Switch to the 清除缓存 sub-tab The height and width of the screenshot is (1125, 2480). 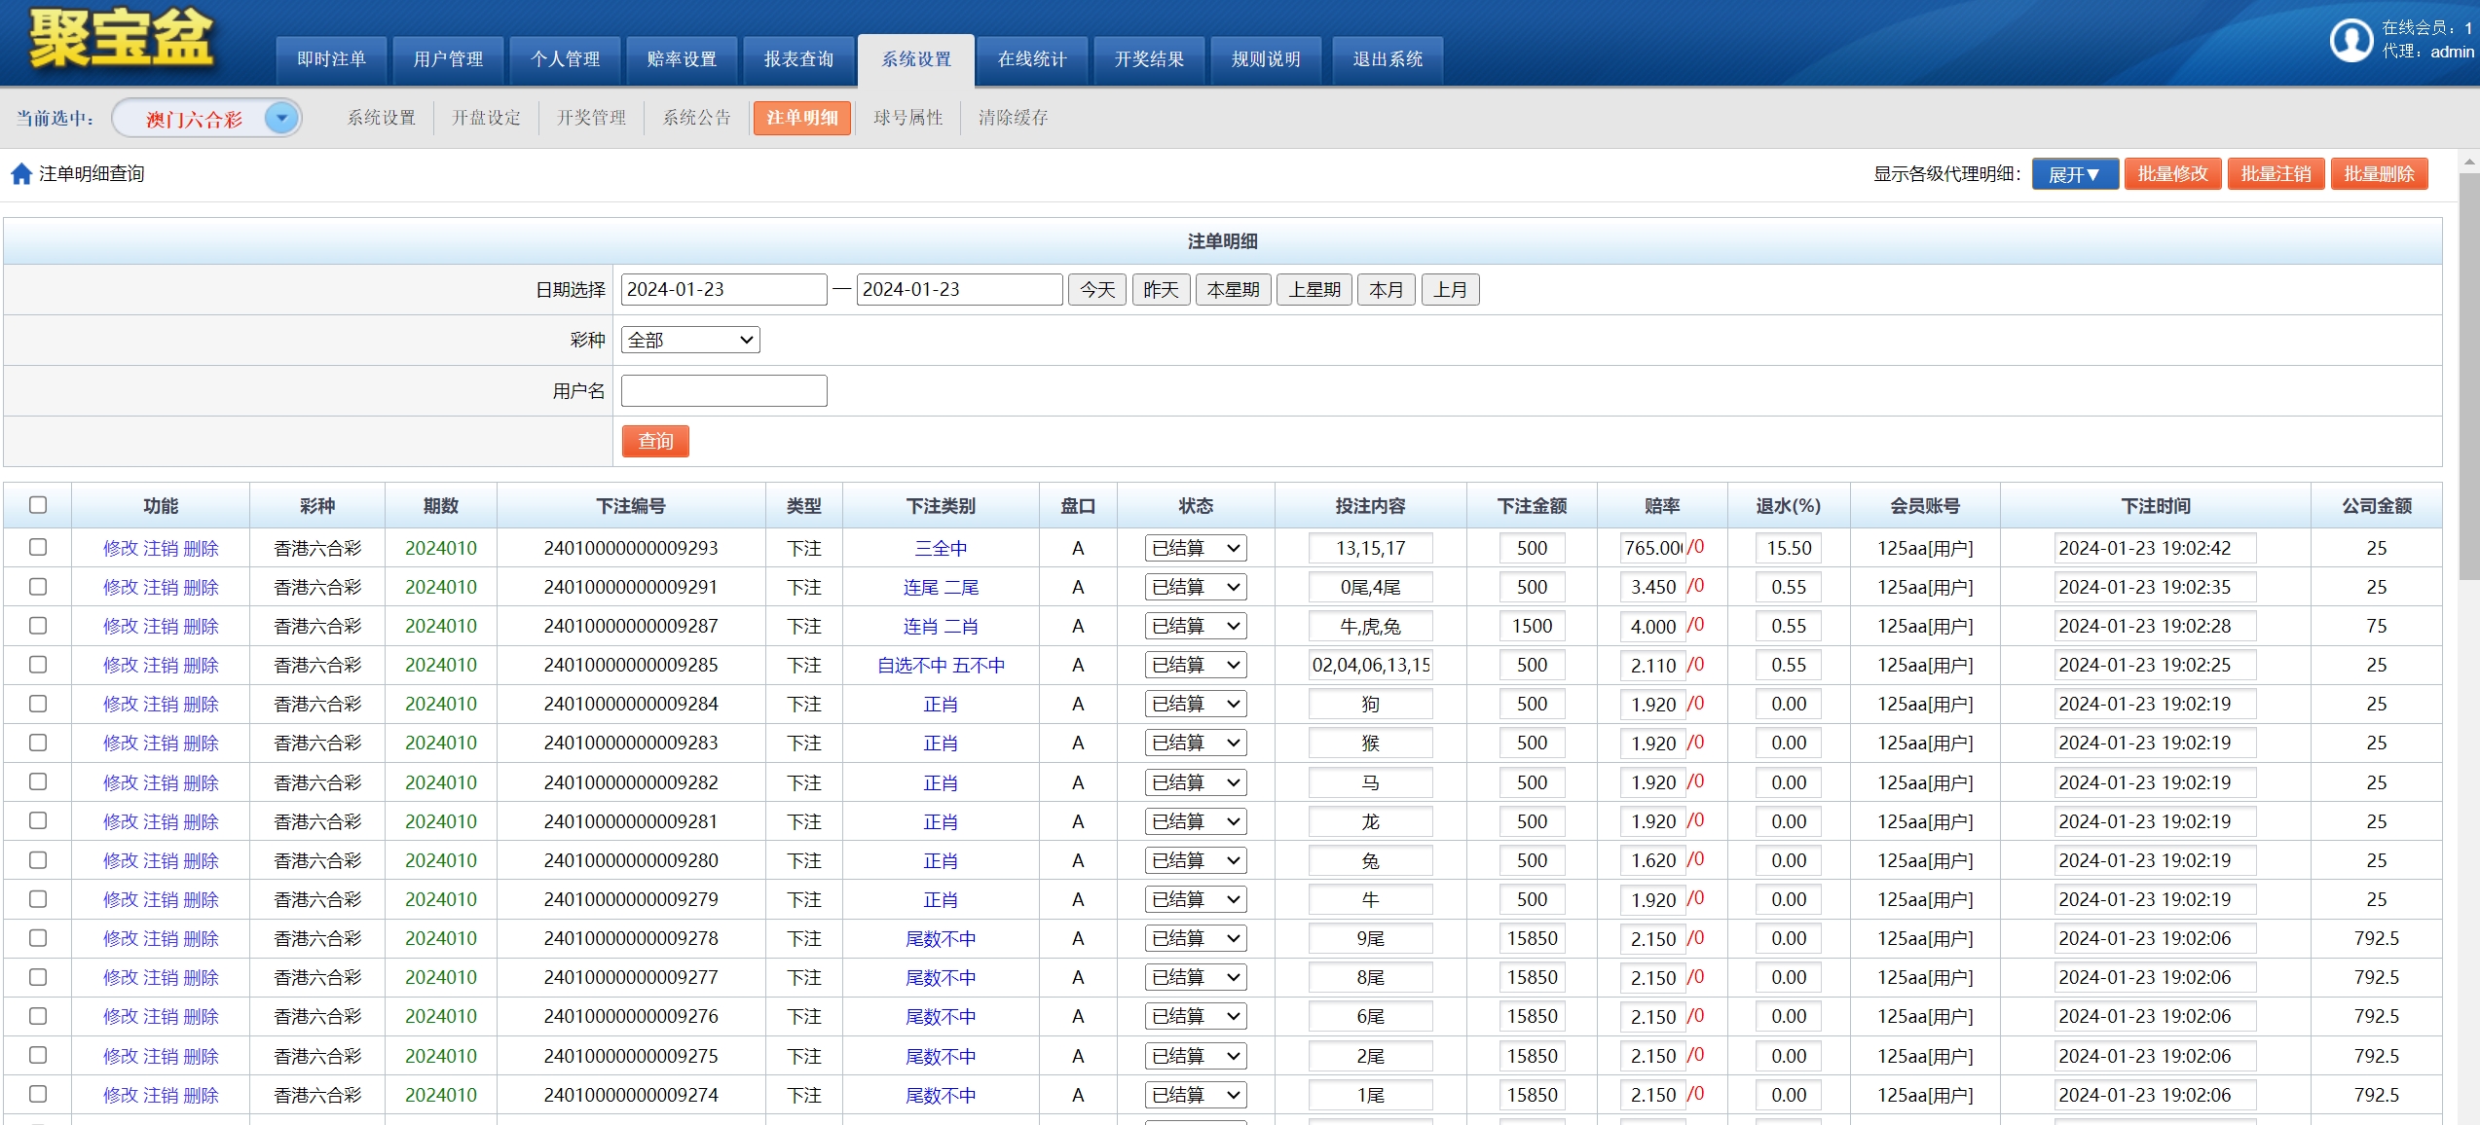pyautogui.click(x=1014, y=118)
